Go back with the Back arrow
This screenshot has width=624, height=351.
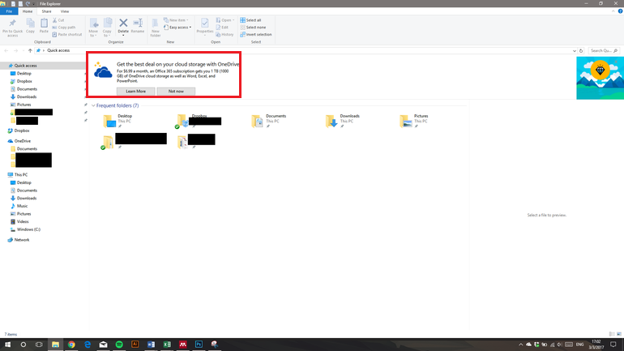[6, 50]
